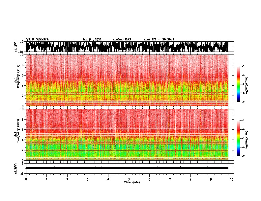Click the time axis tick label "0"
This screenshot has height=201, width=261.
[x=26, y=179]
